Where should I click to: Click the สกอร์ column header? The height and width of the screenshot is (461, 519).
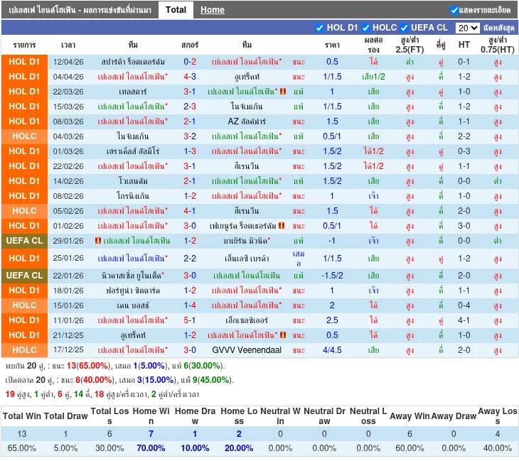point(190,44)
